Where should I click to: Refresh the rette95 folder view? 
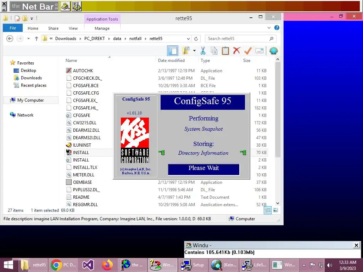196,39
